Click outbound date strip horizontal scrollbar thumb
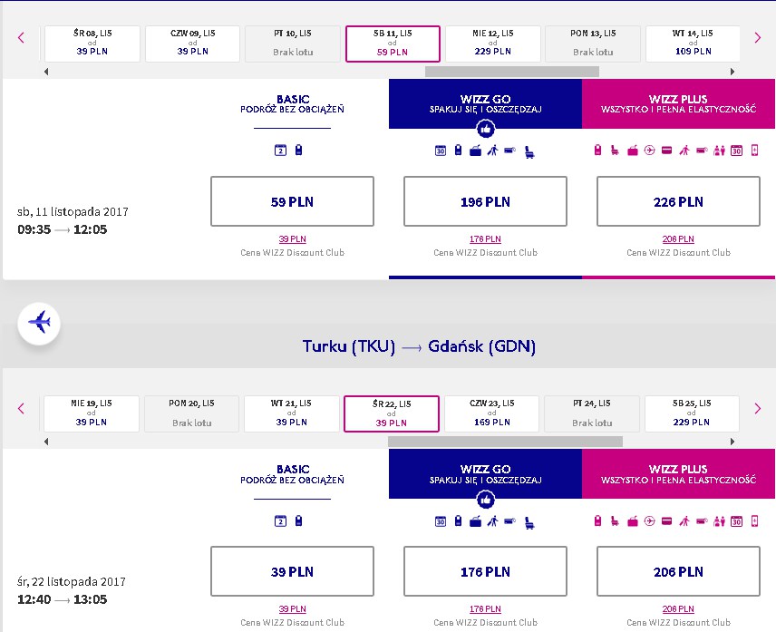Screen dimensions: 776x632 [511, 72]
